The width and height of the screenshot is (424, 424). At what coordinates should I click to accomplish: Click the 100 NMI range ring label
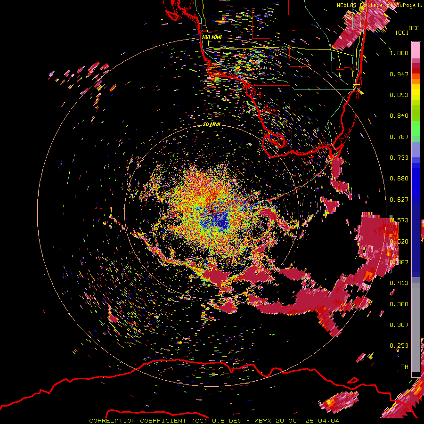tap(212, 37)
